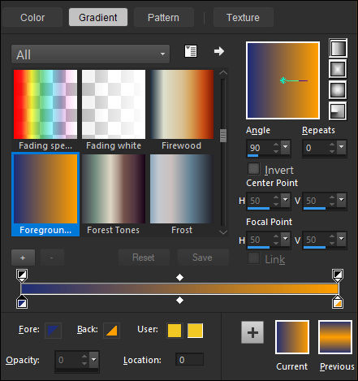This screenshot has height=381, width=358.
Task: Click the add gradient stop plus button
Action: pyautogui.click(x=23, y=258)
